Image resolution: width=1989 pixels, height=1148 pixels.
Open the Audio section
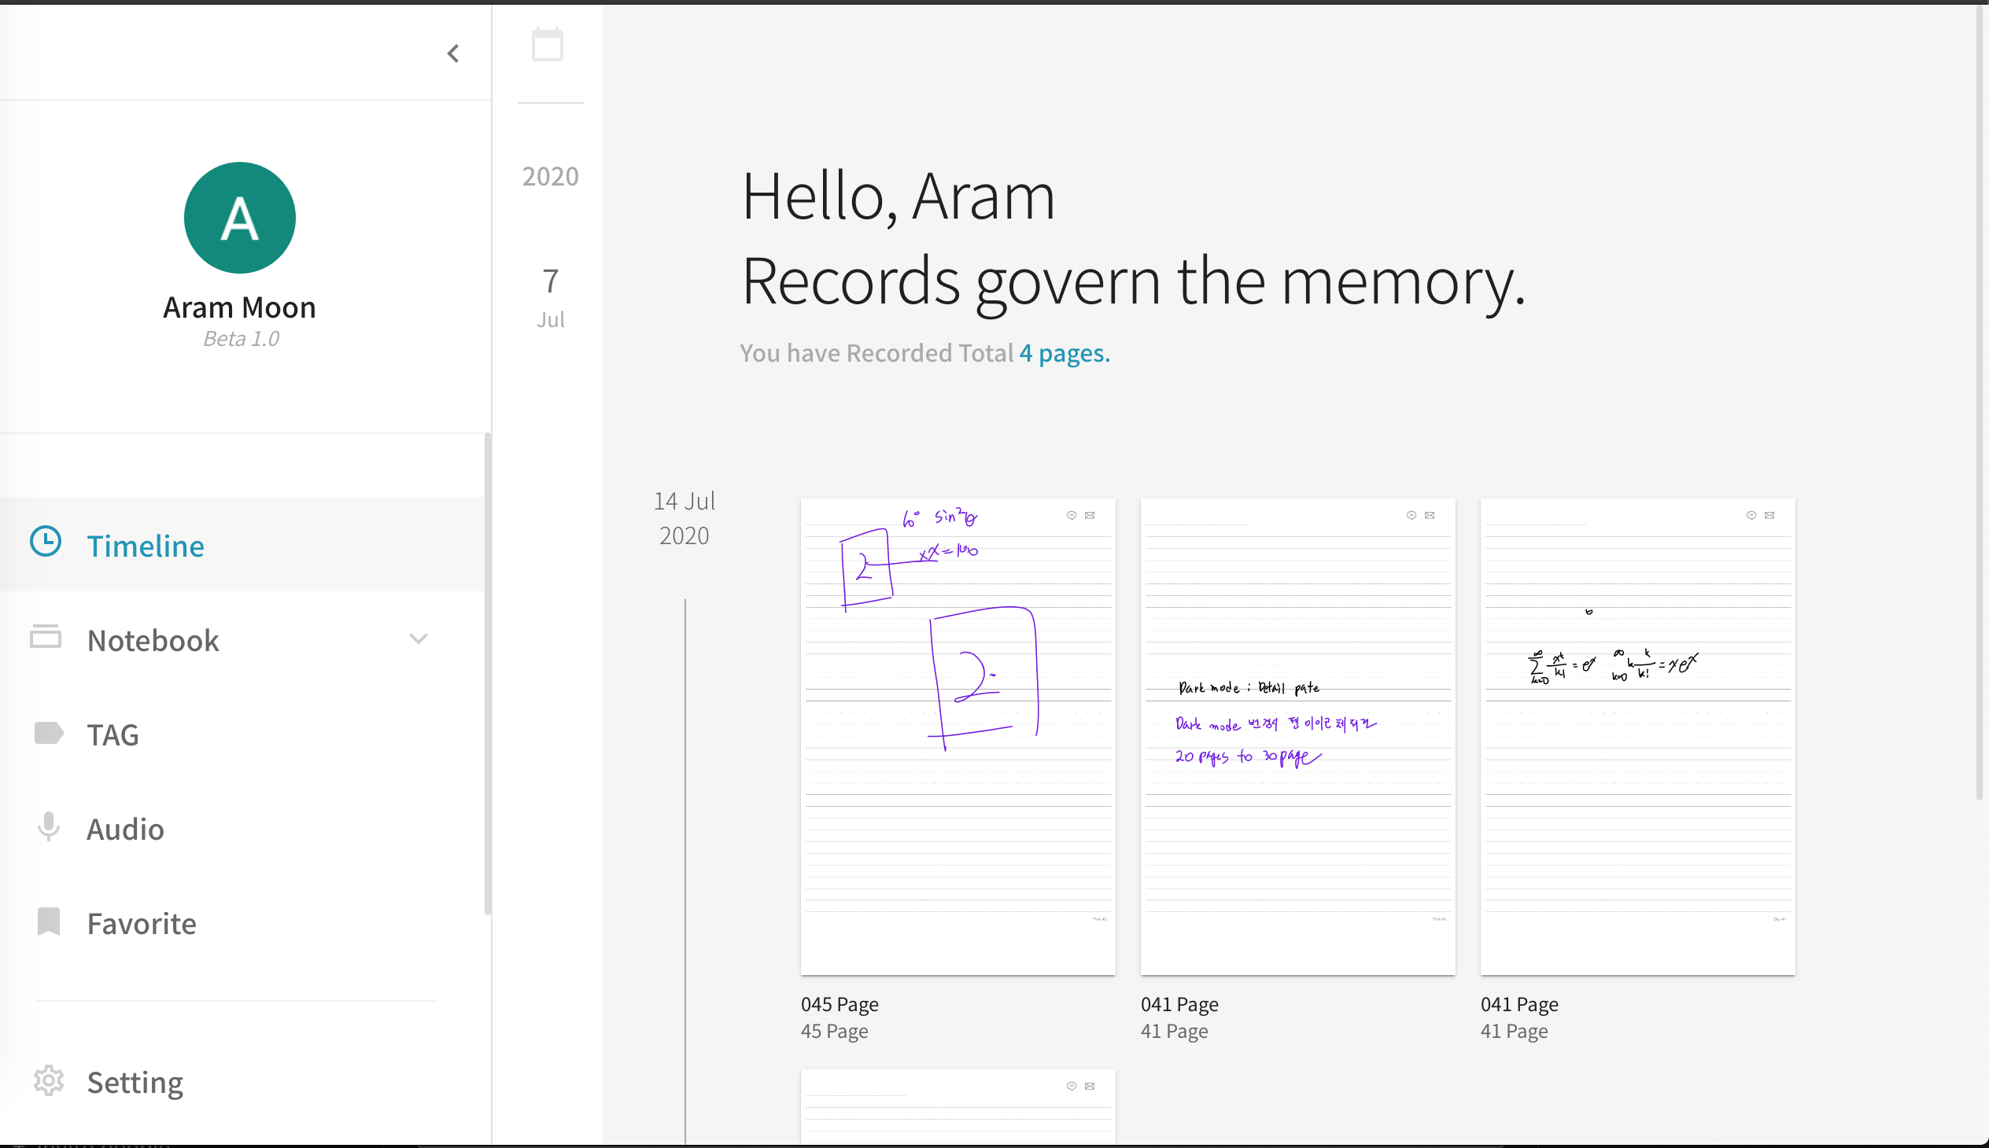tap(242, 829)
